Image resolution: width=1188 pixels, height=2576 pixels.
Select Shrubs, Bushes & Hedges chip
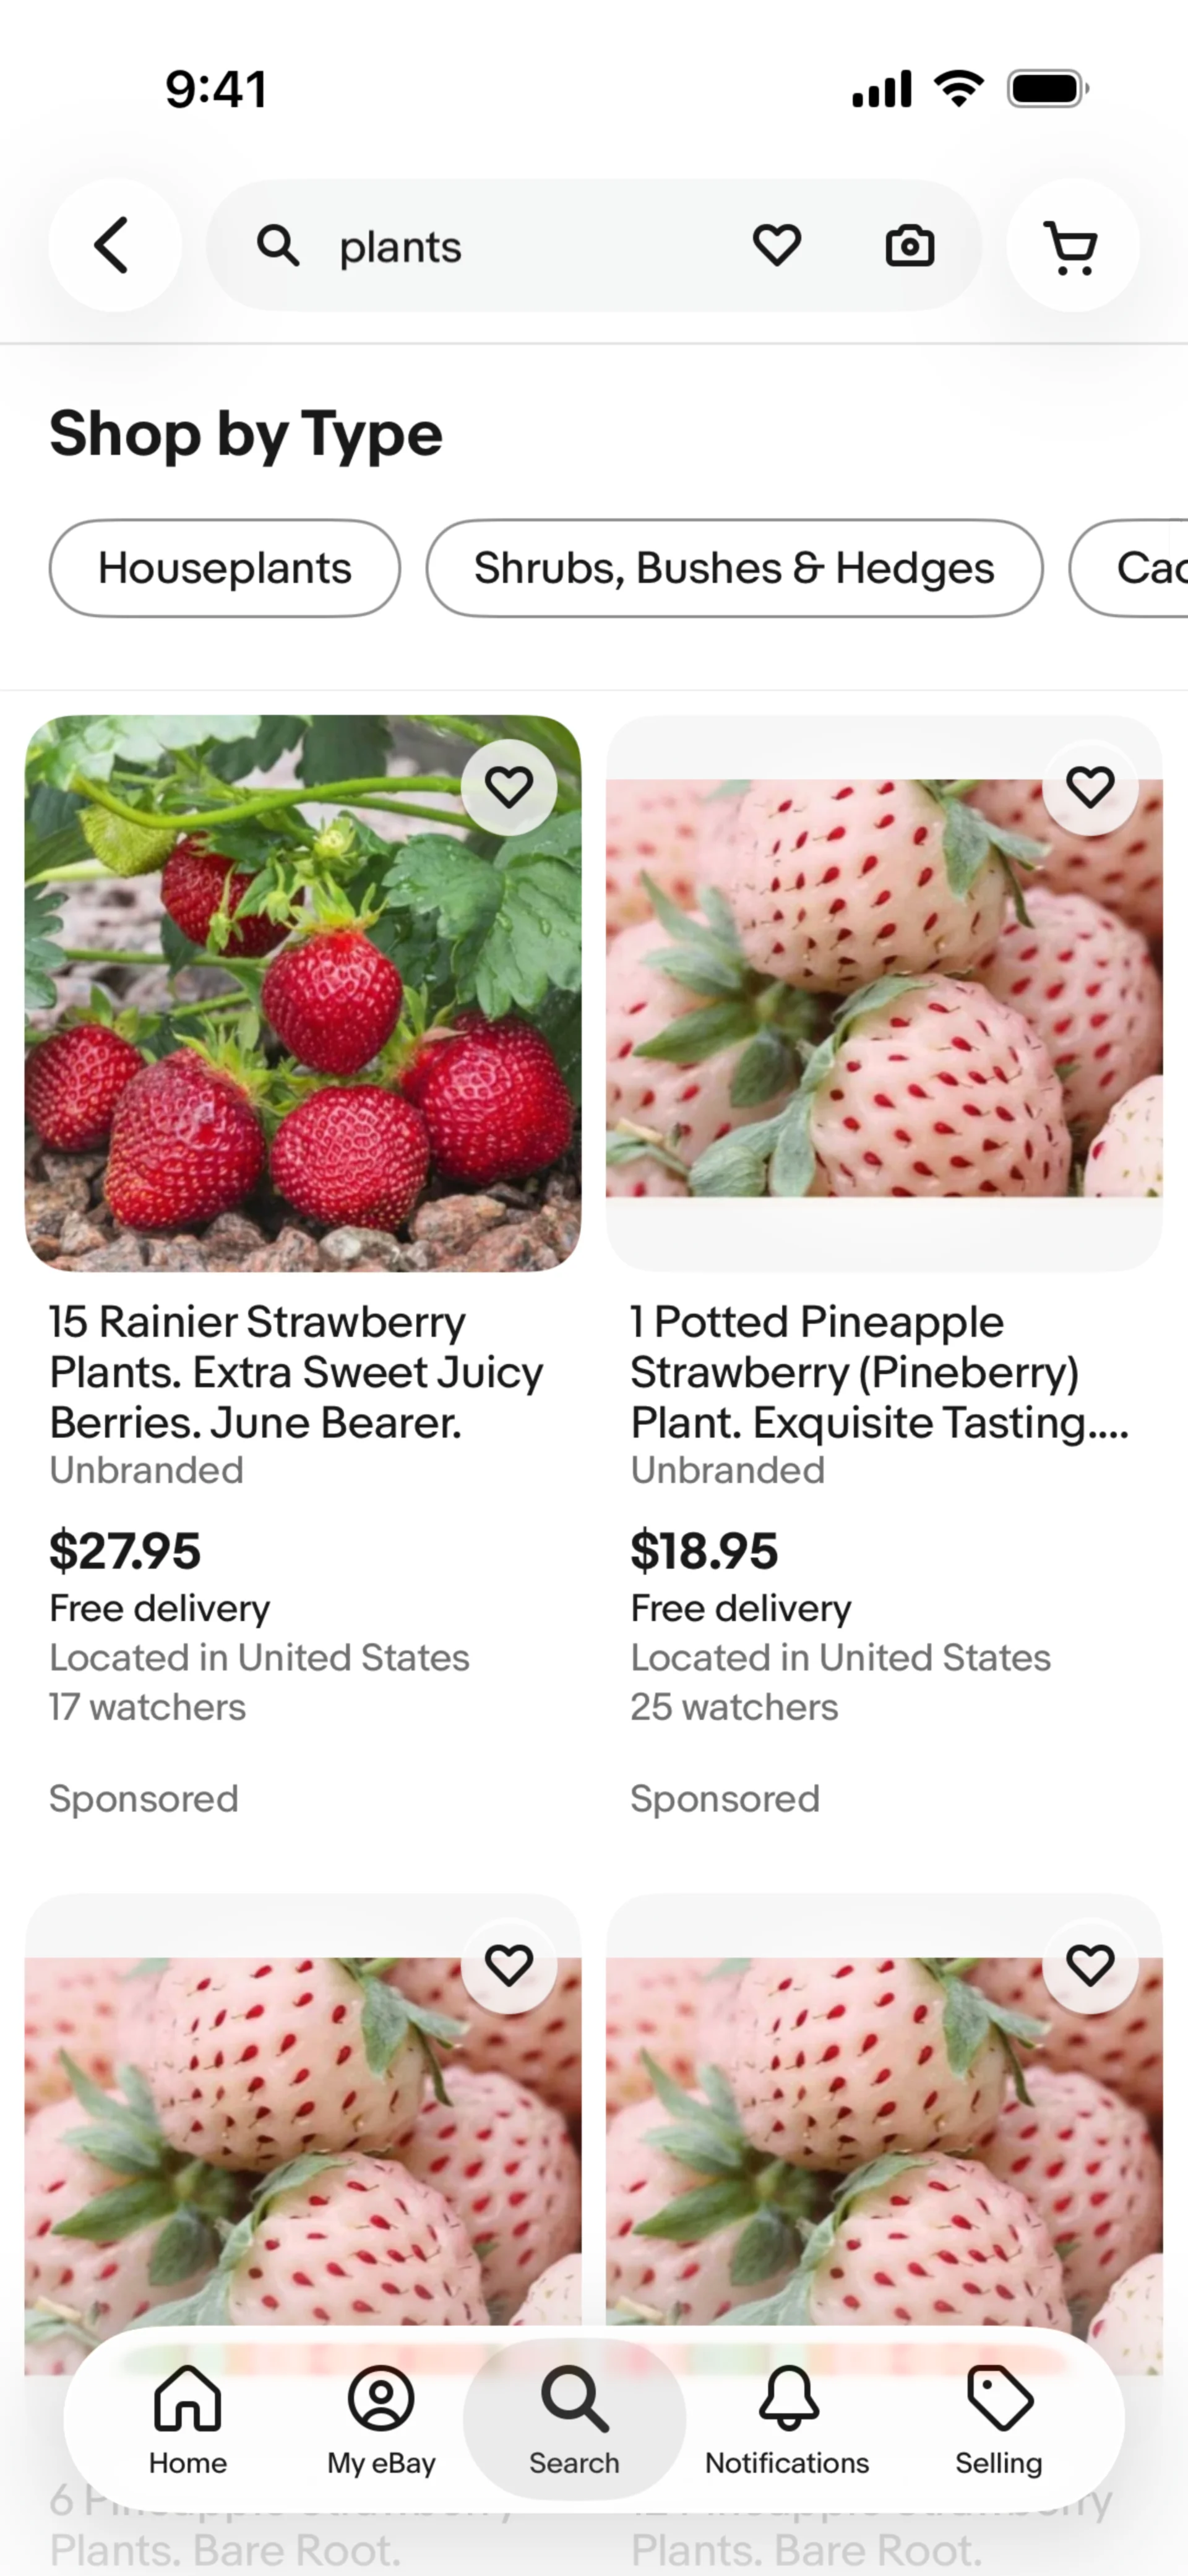(734, 568)
